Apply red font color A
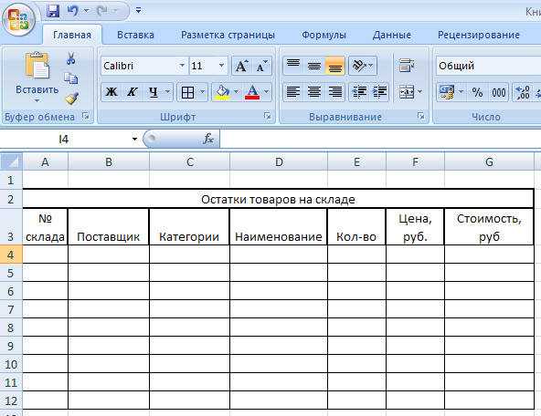The image size is (541, 416). point(252,92)
